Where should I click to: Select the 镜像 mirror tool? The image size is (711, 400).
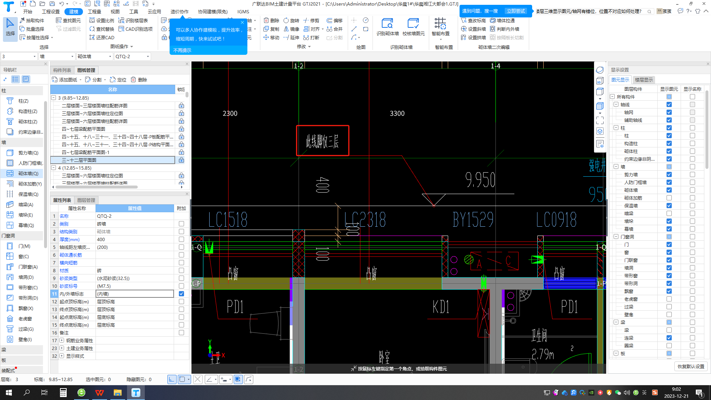291,29
